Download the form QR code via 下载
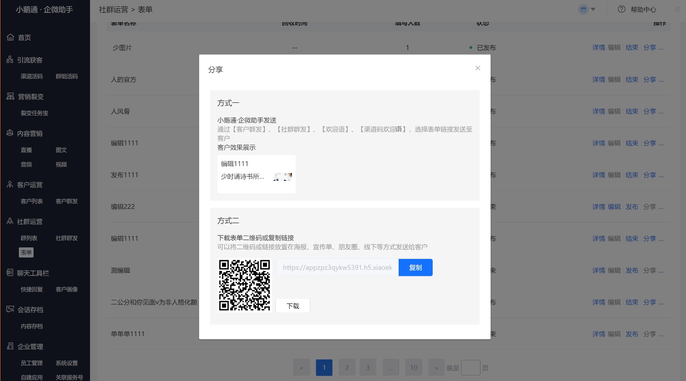This screenshot has height=381, width=686. point(293,306)
